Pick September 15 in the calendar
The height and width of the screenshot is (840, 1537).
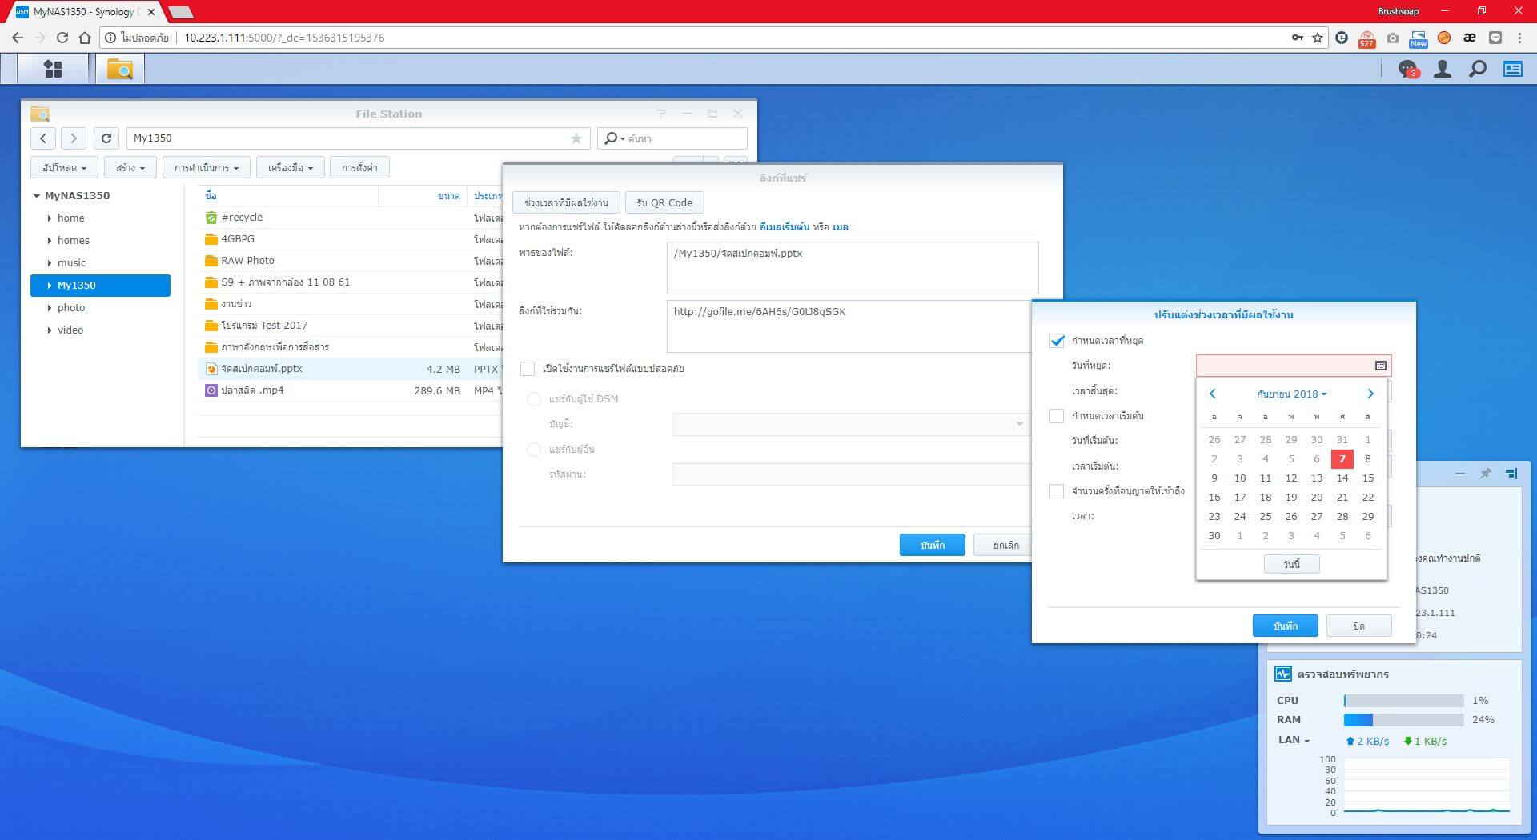point(1368,478)
